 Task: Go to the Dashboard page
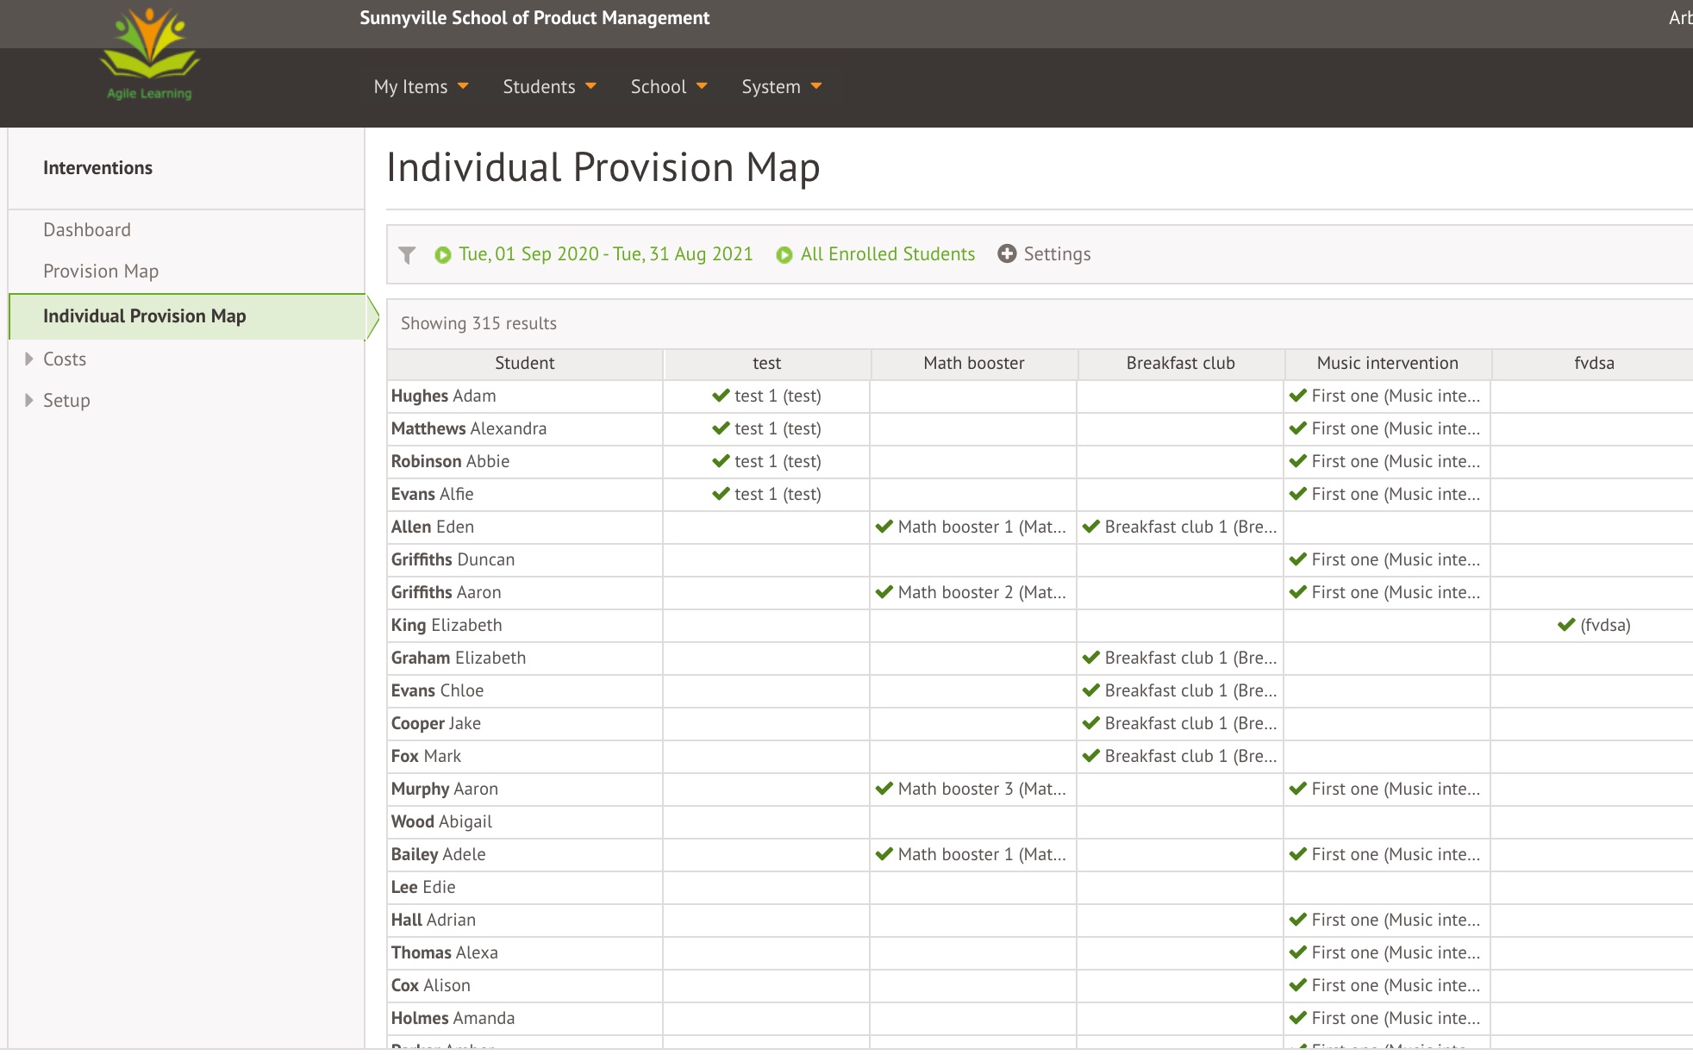tap(87, 230)
